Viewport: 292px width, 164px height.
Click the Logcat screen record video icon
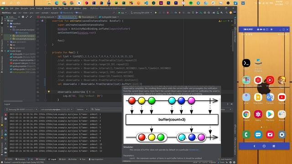pos(5,152)
